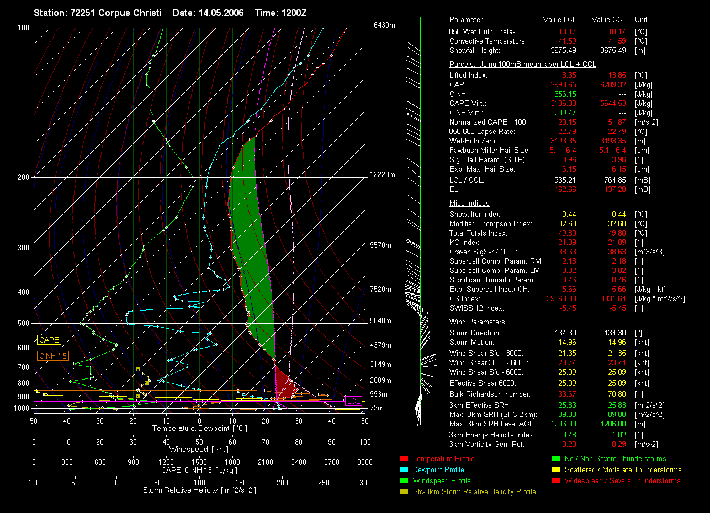Click the 'SWISS 12 Index:' label
This screenshot has width=710, height=513.
(476, 308)
